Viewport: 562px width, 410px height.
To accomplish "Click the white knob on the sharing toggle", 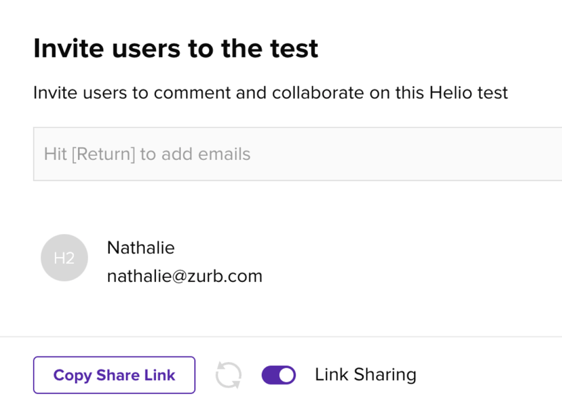I will pyautogui.click(x=287, y=375).
